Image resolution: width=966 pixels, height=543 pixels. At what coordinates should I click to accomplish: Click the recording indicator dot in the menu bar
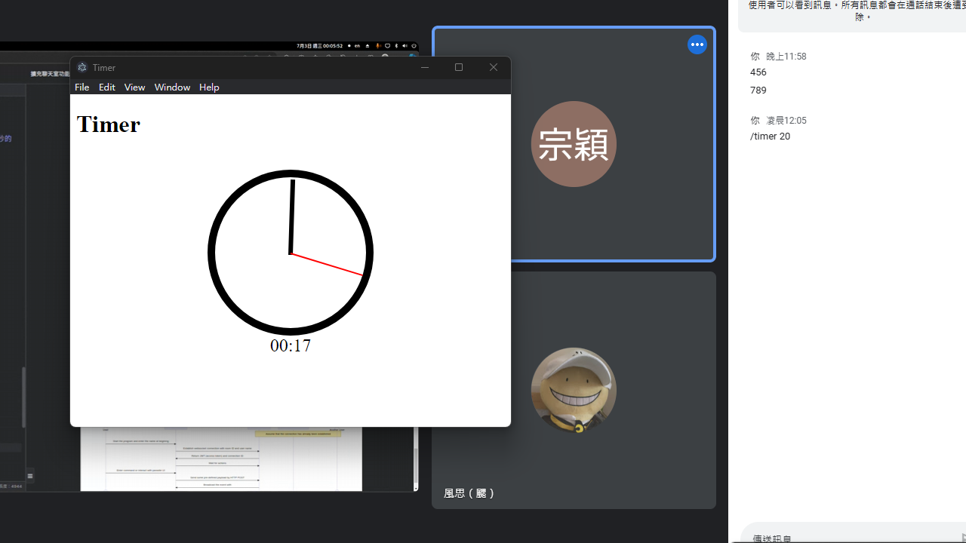[349, 46]
